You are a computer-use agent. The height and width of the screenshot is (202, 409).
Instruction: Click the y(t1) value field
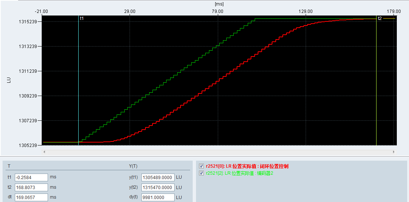click(158, 178)
